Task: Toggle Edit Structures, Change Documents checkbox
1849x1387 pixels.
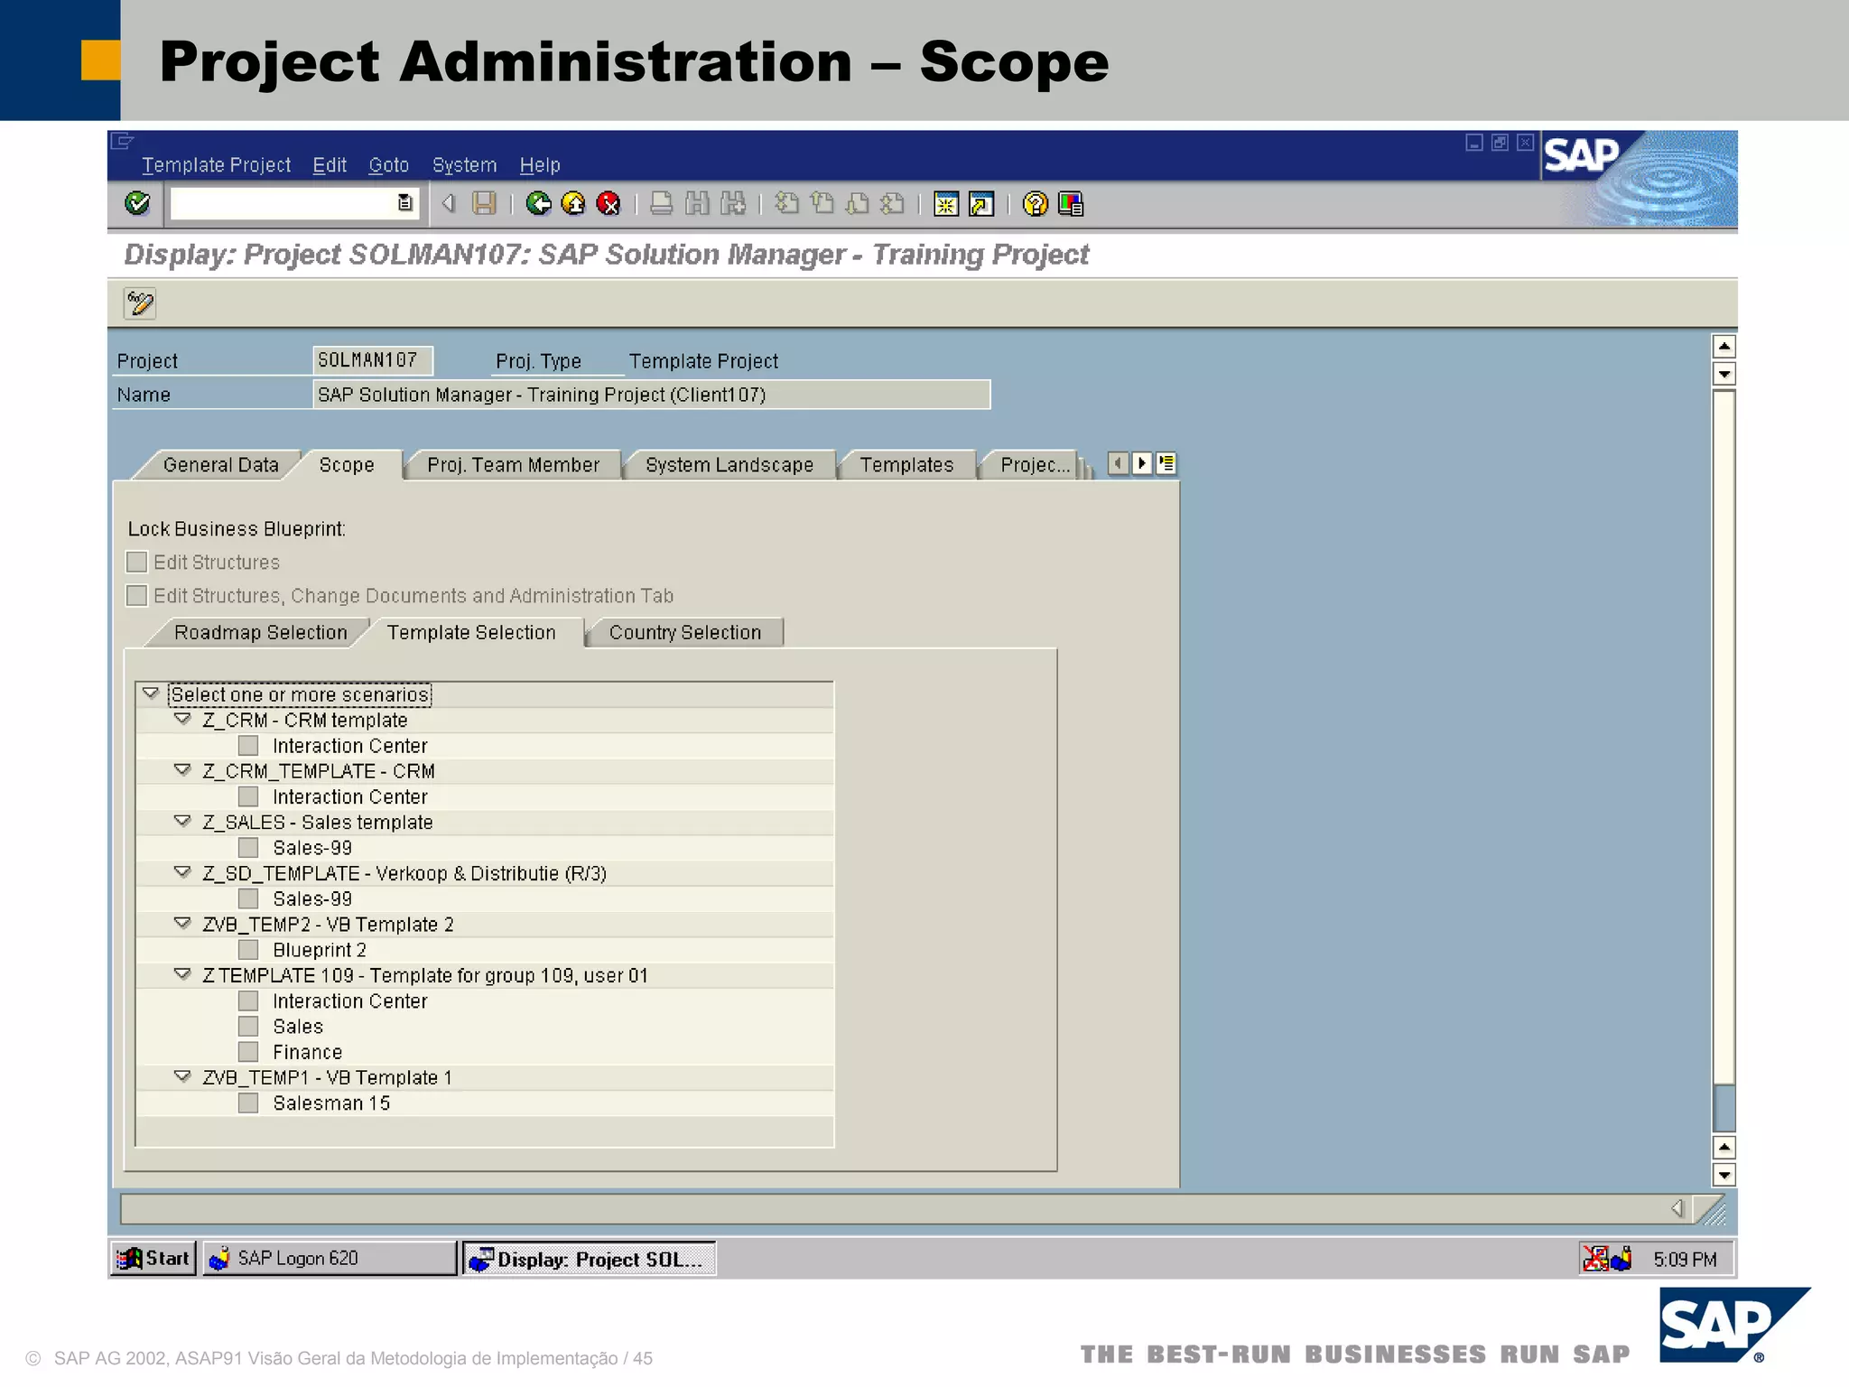Action: tap(137, 595)
